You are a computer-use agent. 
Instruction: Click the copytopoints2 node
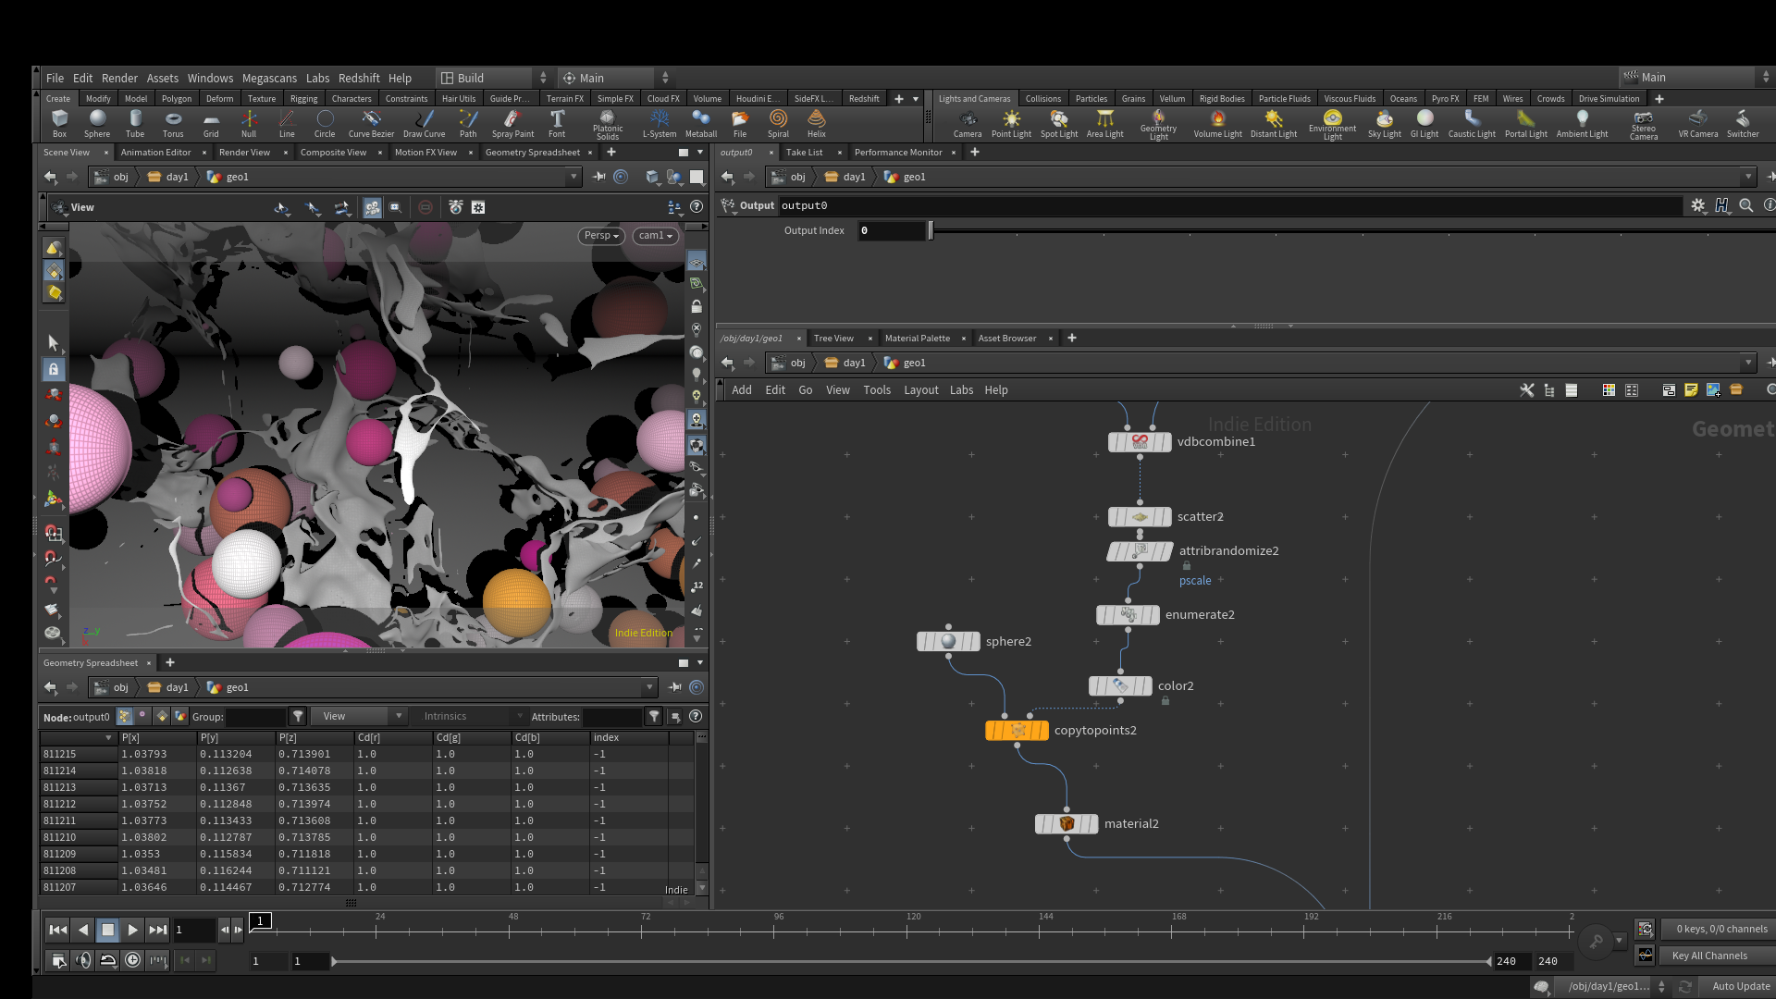1017,731
